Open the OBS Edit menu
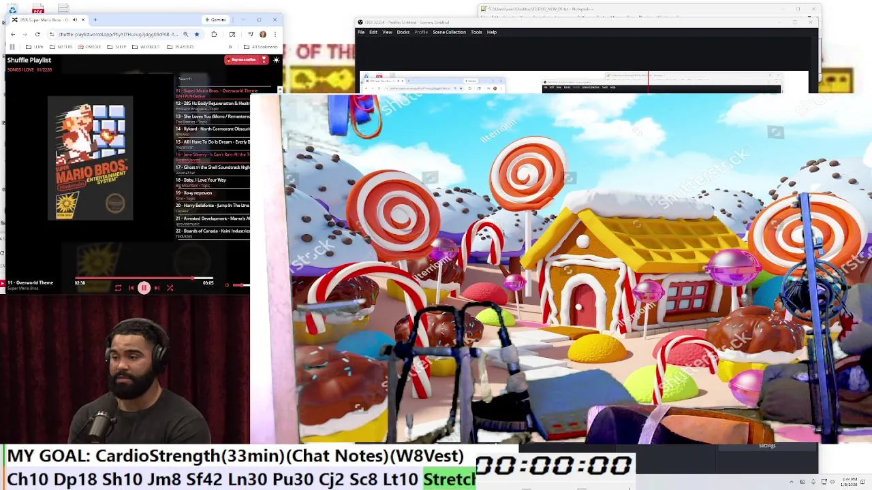 pyautogui.click(x=373, y=32)
